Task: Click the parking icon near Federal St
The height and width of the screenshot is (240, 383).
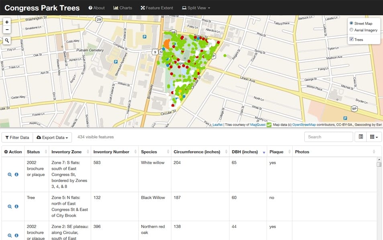Action: tap(145, 36)
